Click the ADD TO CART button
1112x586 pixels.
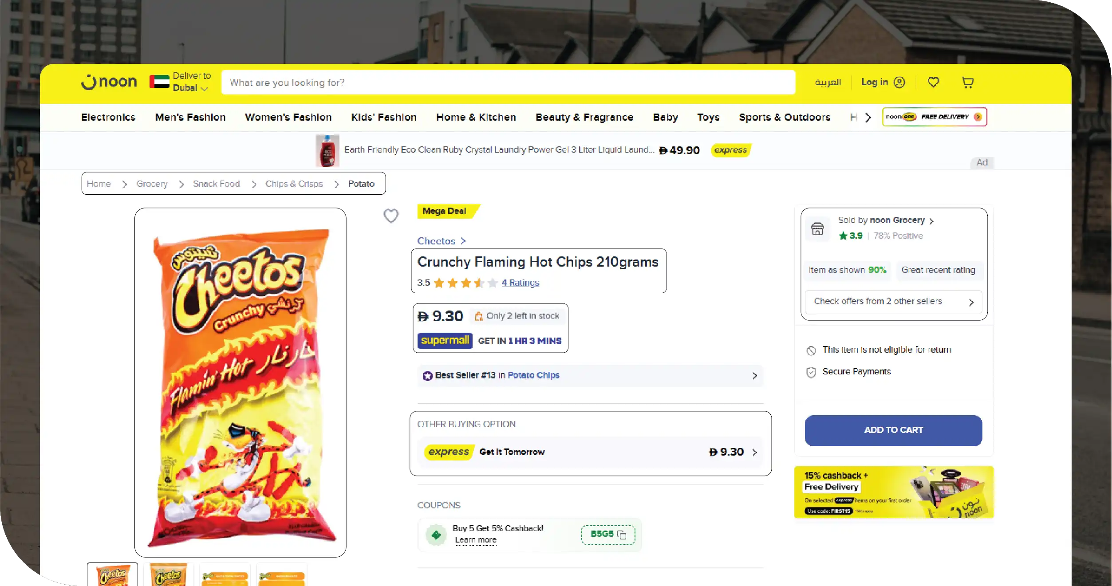point(893,430)
